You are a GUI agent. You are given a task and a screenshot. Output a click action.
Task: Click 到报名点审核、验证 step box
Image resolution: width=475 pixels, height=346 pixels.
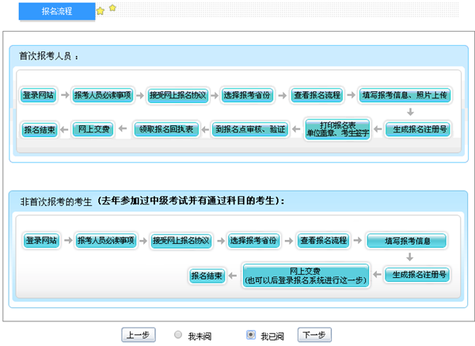coord(250,129)
